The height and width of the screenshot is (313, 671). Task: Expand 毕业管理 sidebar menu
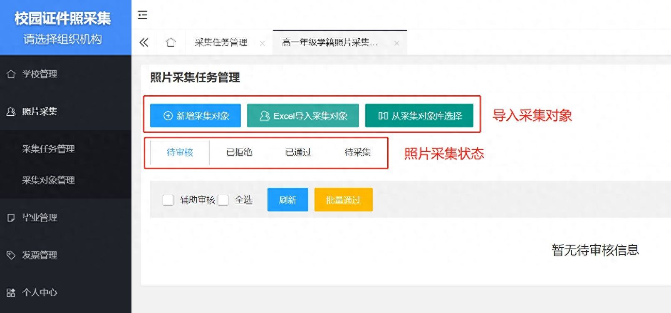click(40, 218)
